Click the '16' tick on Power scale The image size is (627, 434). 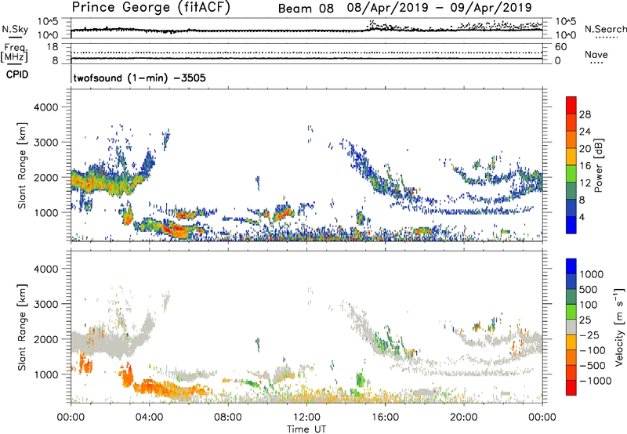[585, 166]
